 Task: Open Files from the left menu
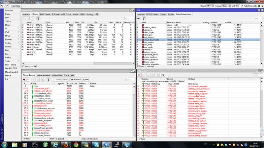(x=7, y=50)
